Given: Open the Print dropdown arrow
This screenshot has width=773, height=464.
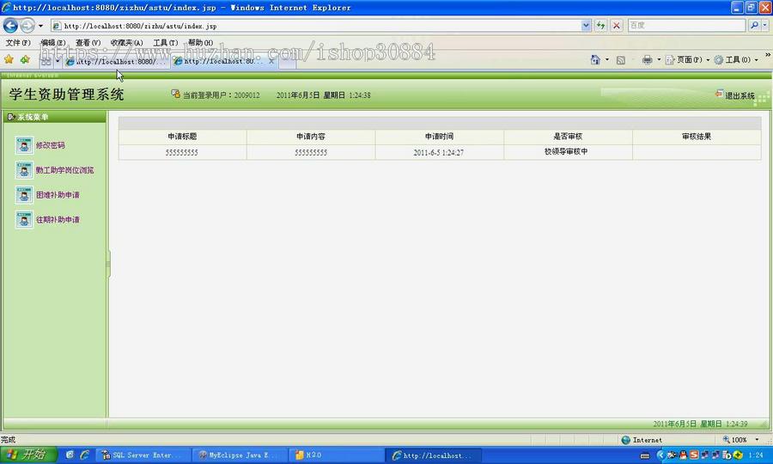Looking at the screenshot, I should [x=659, y=59].
